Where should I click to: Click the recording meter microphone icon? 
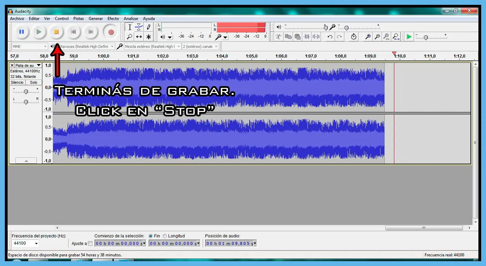[x=218, y=37]
